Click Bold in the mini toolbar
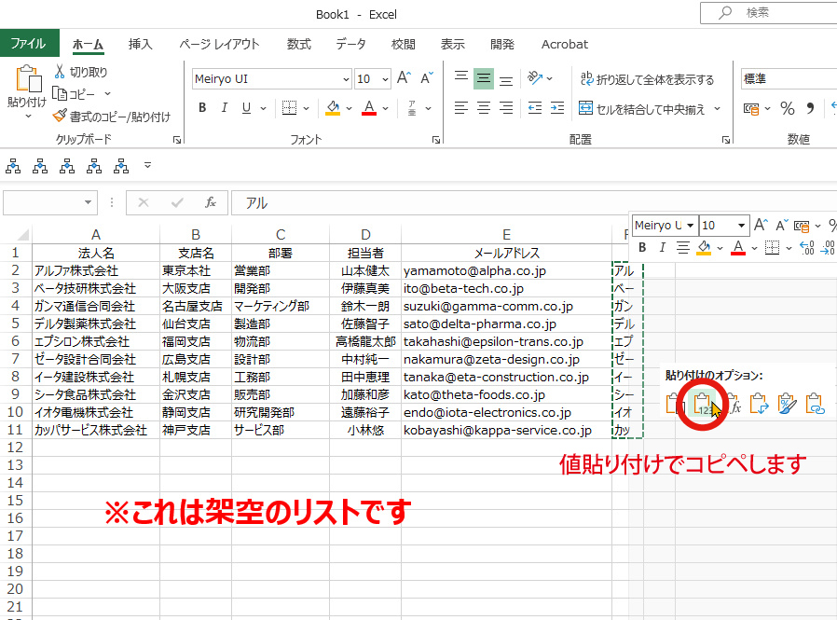 coord(642,247)
